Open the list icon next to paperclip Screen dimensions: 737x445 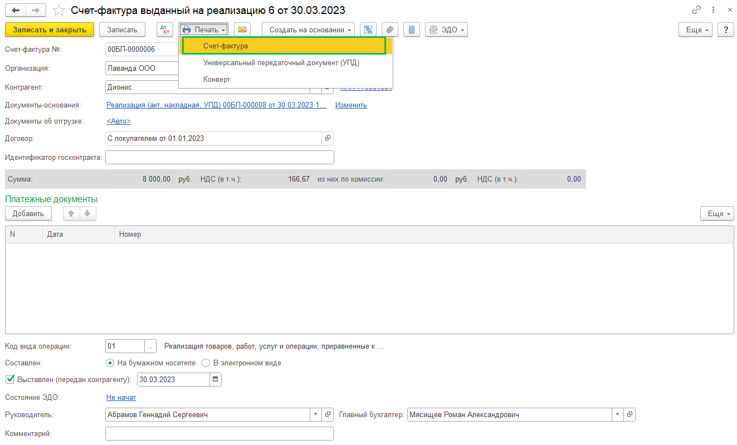click(x=411, y=30)
